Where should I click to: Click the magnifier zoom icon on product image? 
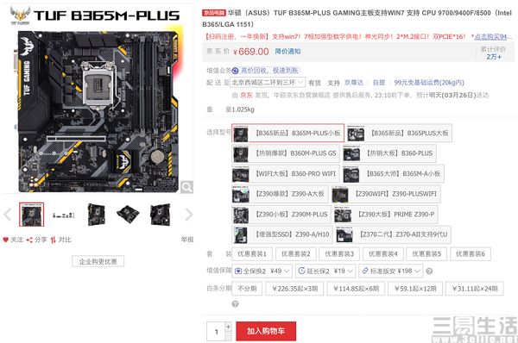tap(186, 187)
